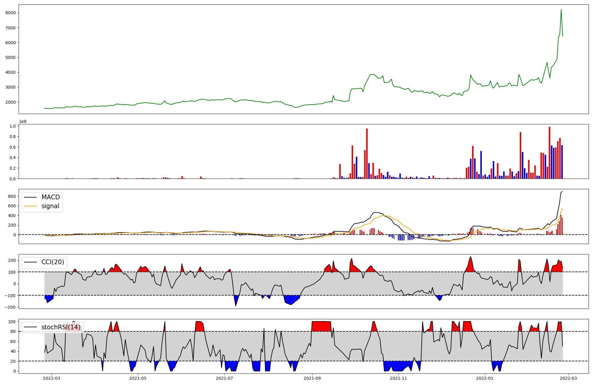Viewport: 593px width, 385px height.
Task: Click the 2000 tick on price axis
Action: pyautogui.click(x=10, y=102)
